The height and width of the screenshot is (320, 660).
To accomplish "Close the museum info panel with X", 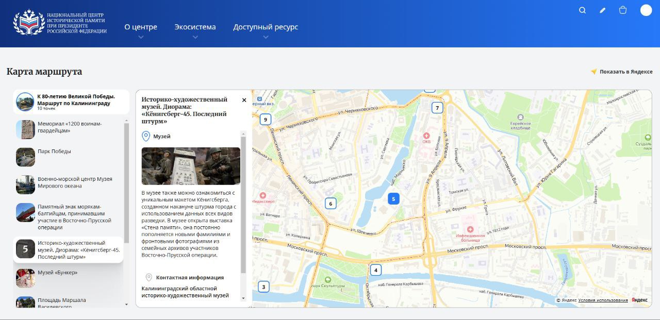I will pyautogui.click(x=244, y=100).
